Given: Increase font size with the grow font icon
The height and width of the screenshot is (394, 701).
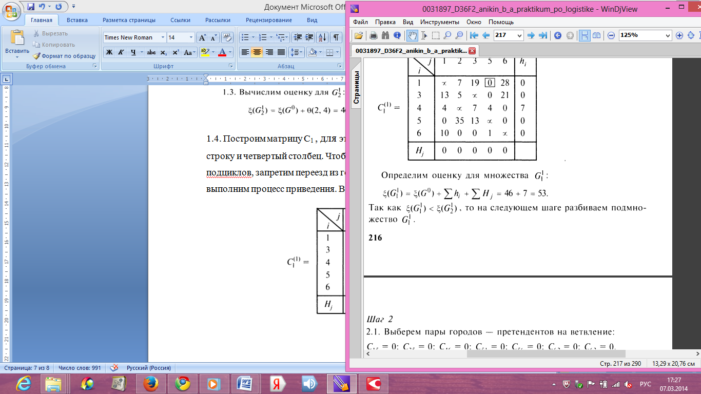Looking at the screenshot, I should point(202,37).
